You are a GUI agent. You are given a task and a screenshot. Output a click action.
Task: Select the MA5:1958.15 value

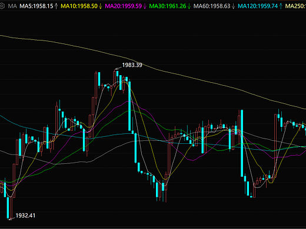[x=36, y=6]
